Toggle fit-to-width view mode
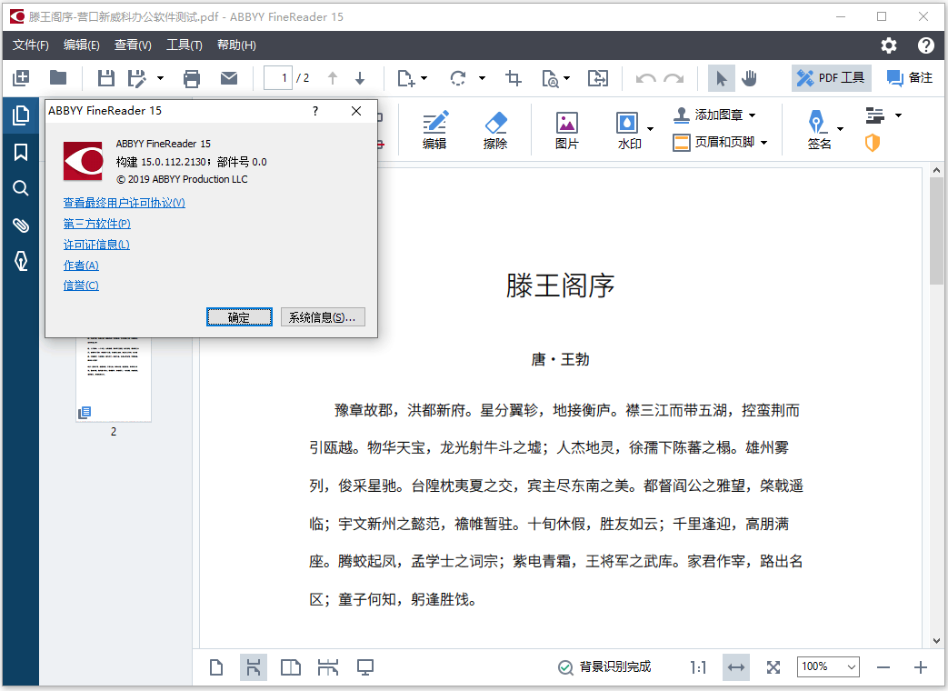This screenshot has width=948, height=691. pyautogui.click(x=736, y=667)
